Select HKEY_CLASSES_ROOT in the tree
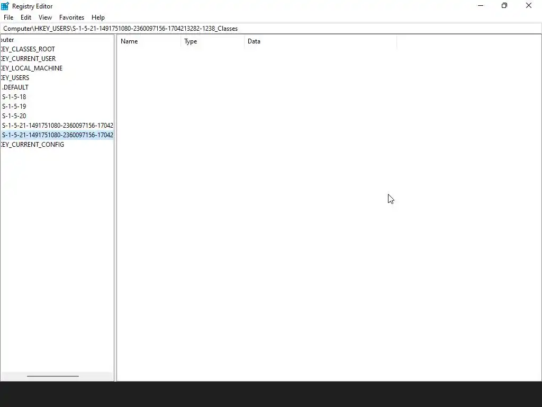542x407 pixels. coord(28,49)
